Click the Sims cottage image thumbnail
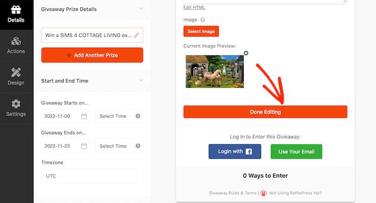 [x=215, y=71]
